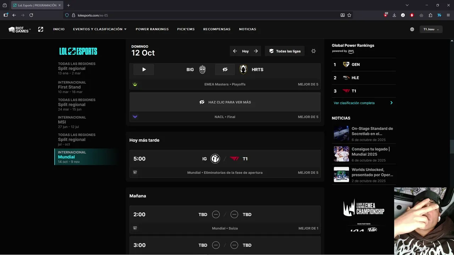Open RECOMPENSAS nav item

point(217,29)
